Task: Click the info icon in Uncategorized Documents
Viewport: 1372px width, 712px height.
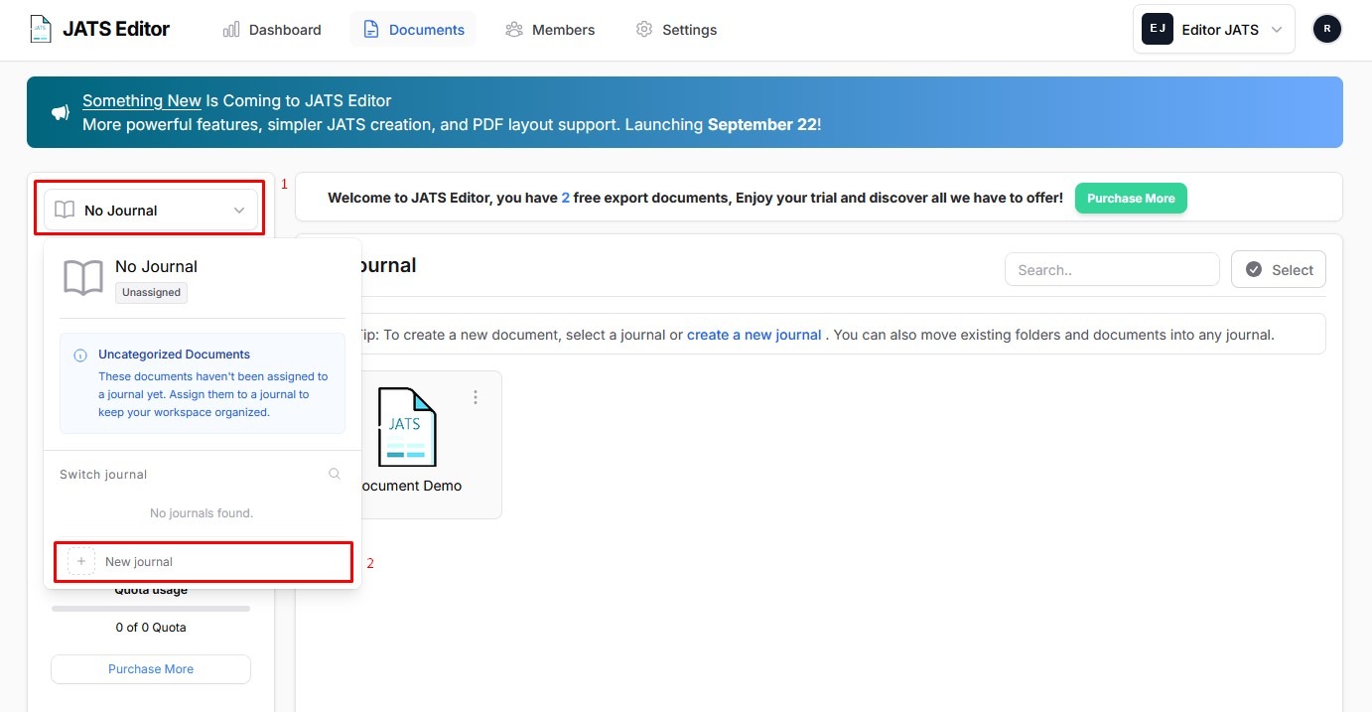Action: click(80, 355)
